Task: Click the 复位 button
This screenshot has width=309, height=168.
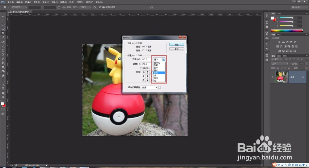Action: pyautogui.click(x=177, y=49)
